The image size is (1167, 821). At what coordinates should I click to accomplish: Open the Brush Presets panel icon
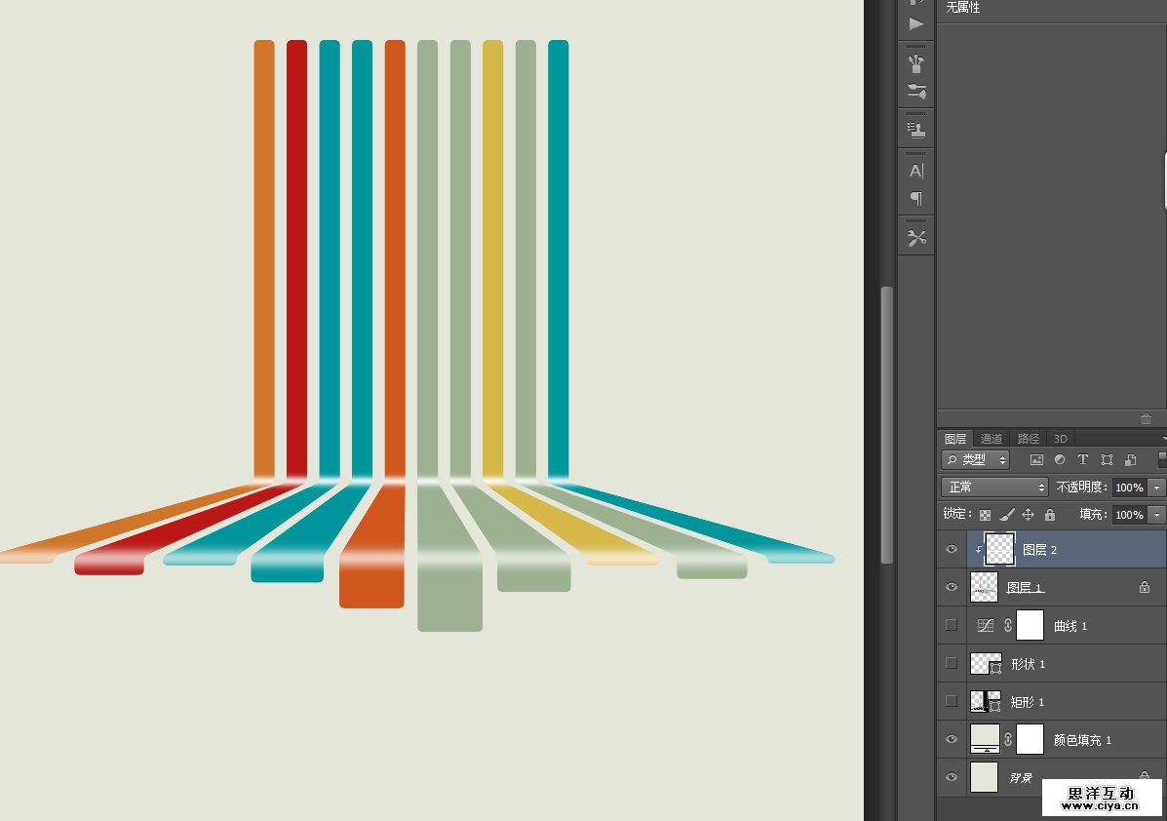916,92
